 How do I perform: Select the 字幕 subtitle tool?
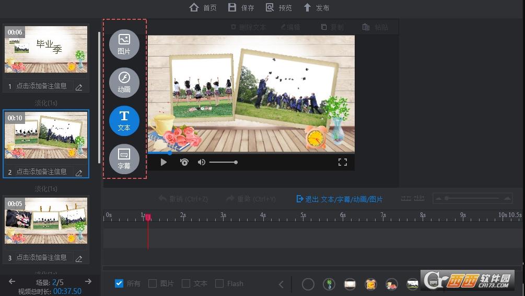point(124,159)
